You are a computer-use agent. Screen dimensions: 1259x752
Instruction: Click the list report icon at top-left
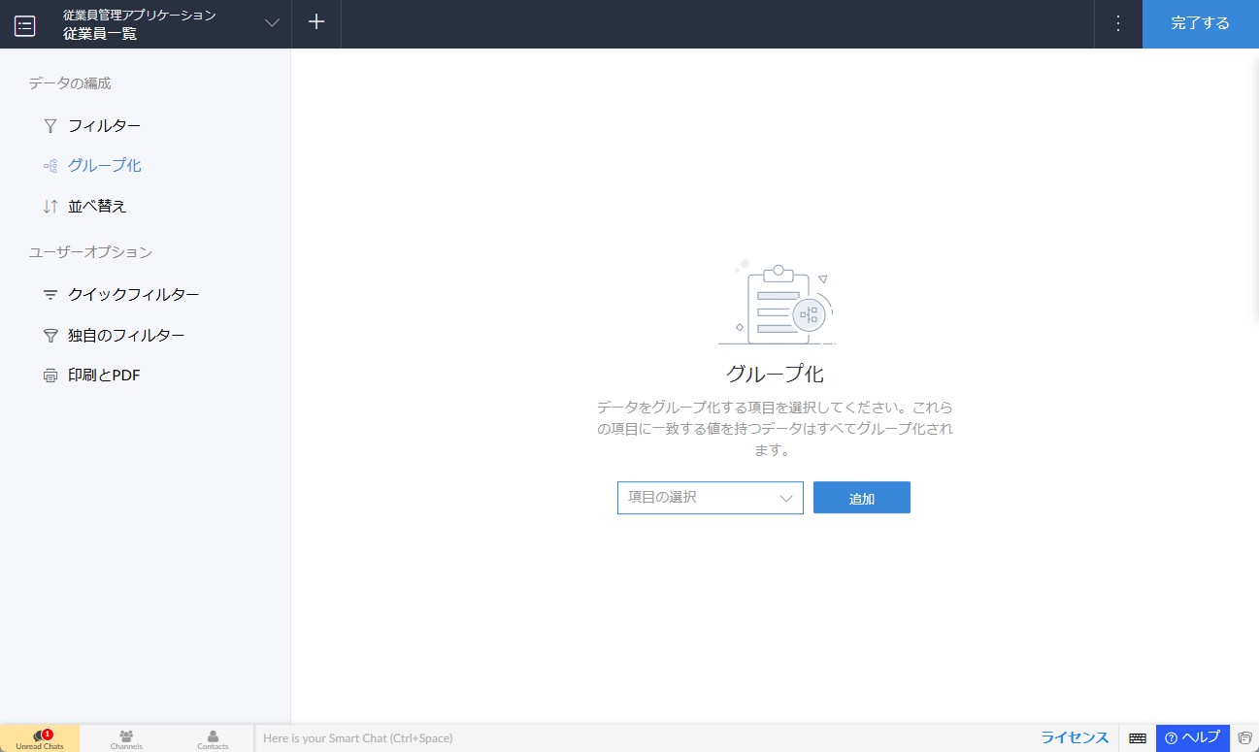tap(25, 25)
